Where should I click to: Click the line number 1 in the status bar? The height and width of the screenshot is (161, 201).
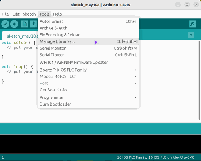tap(3, 157)
